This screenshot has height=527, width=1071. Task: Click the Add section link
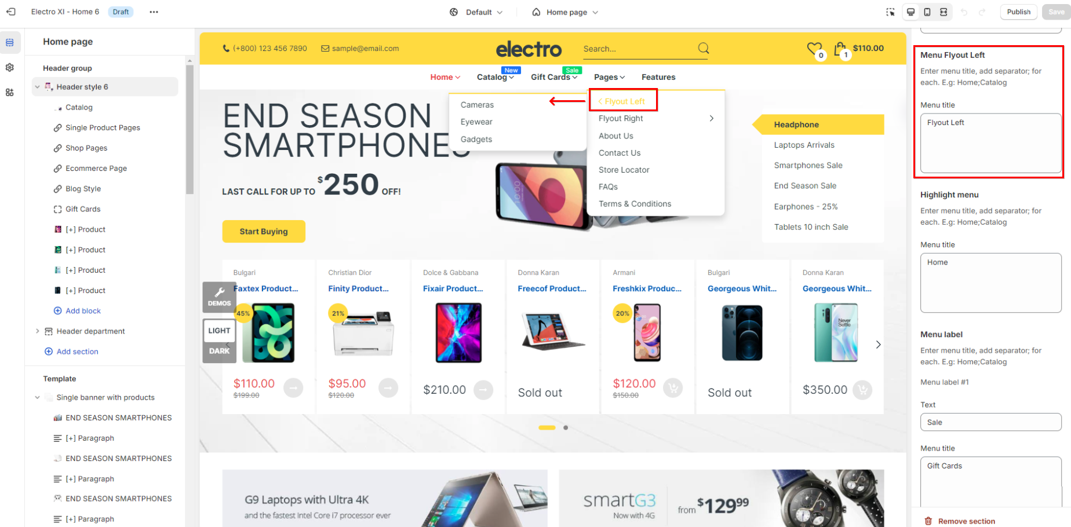point(77,352)
